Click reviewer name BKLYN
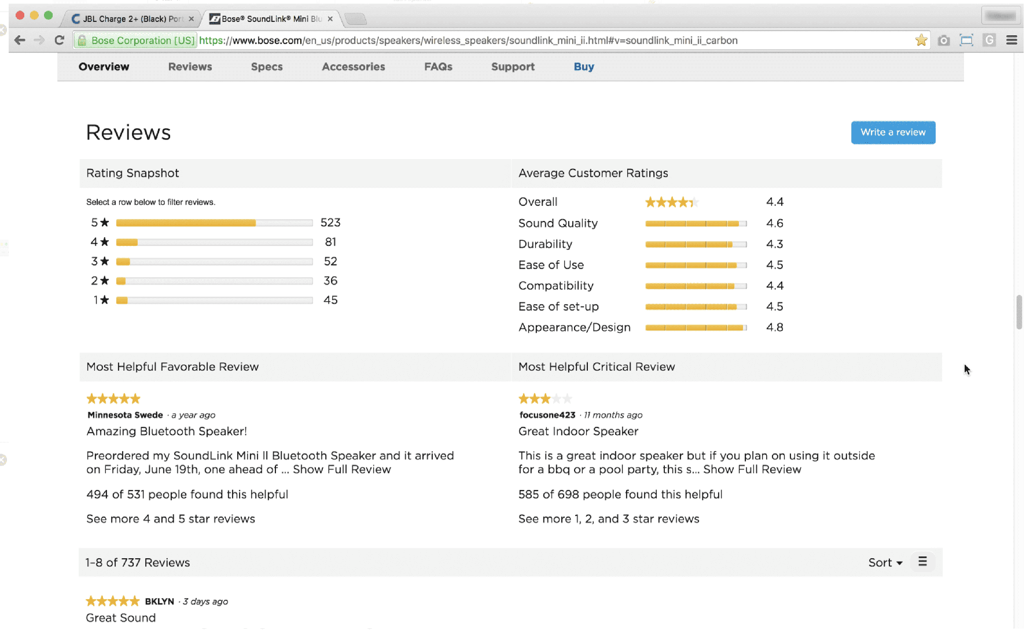 (x=159, y=602)
